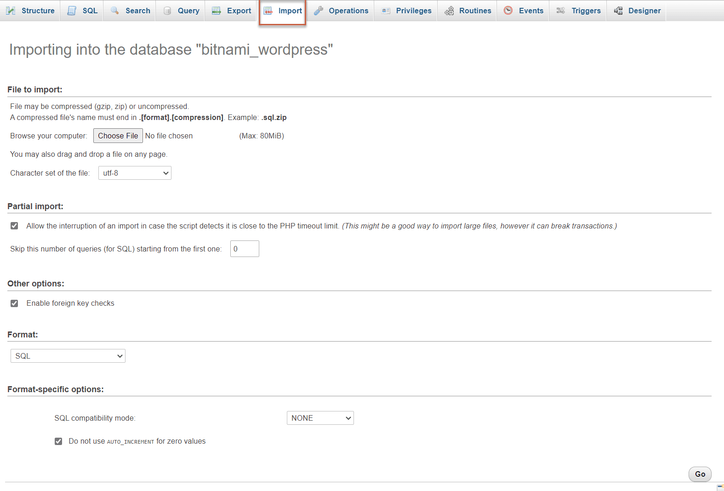Open the Designer tab

pyautogui.click(x=637, y=11)
